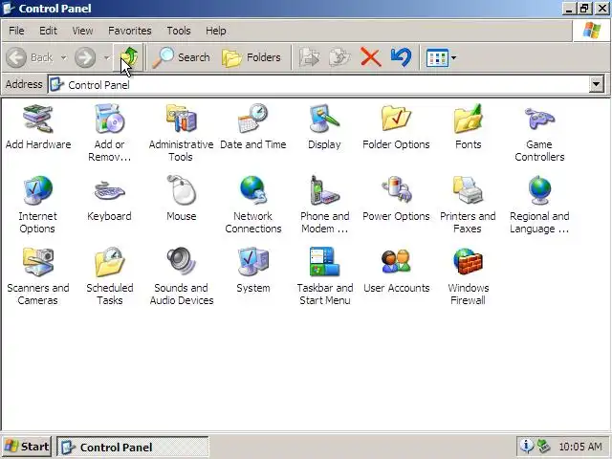Screen dimensions: 612x459
Task: Click the Windows flag logo
Action: pos(592,31)
